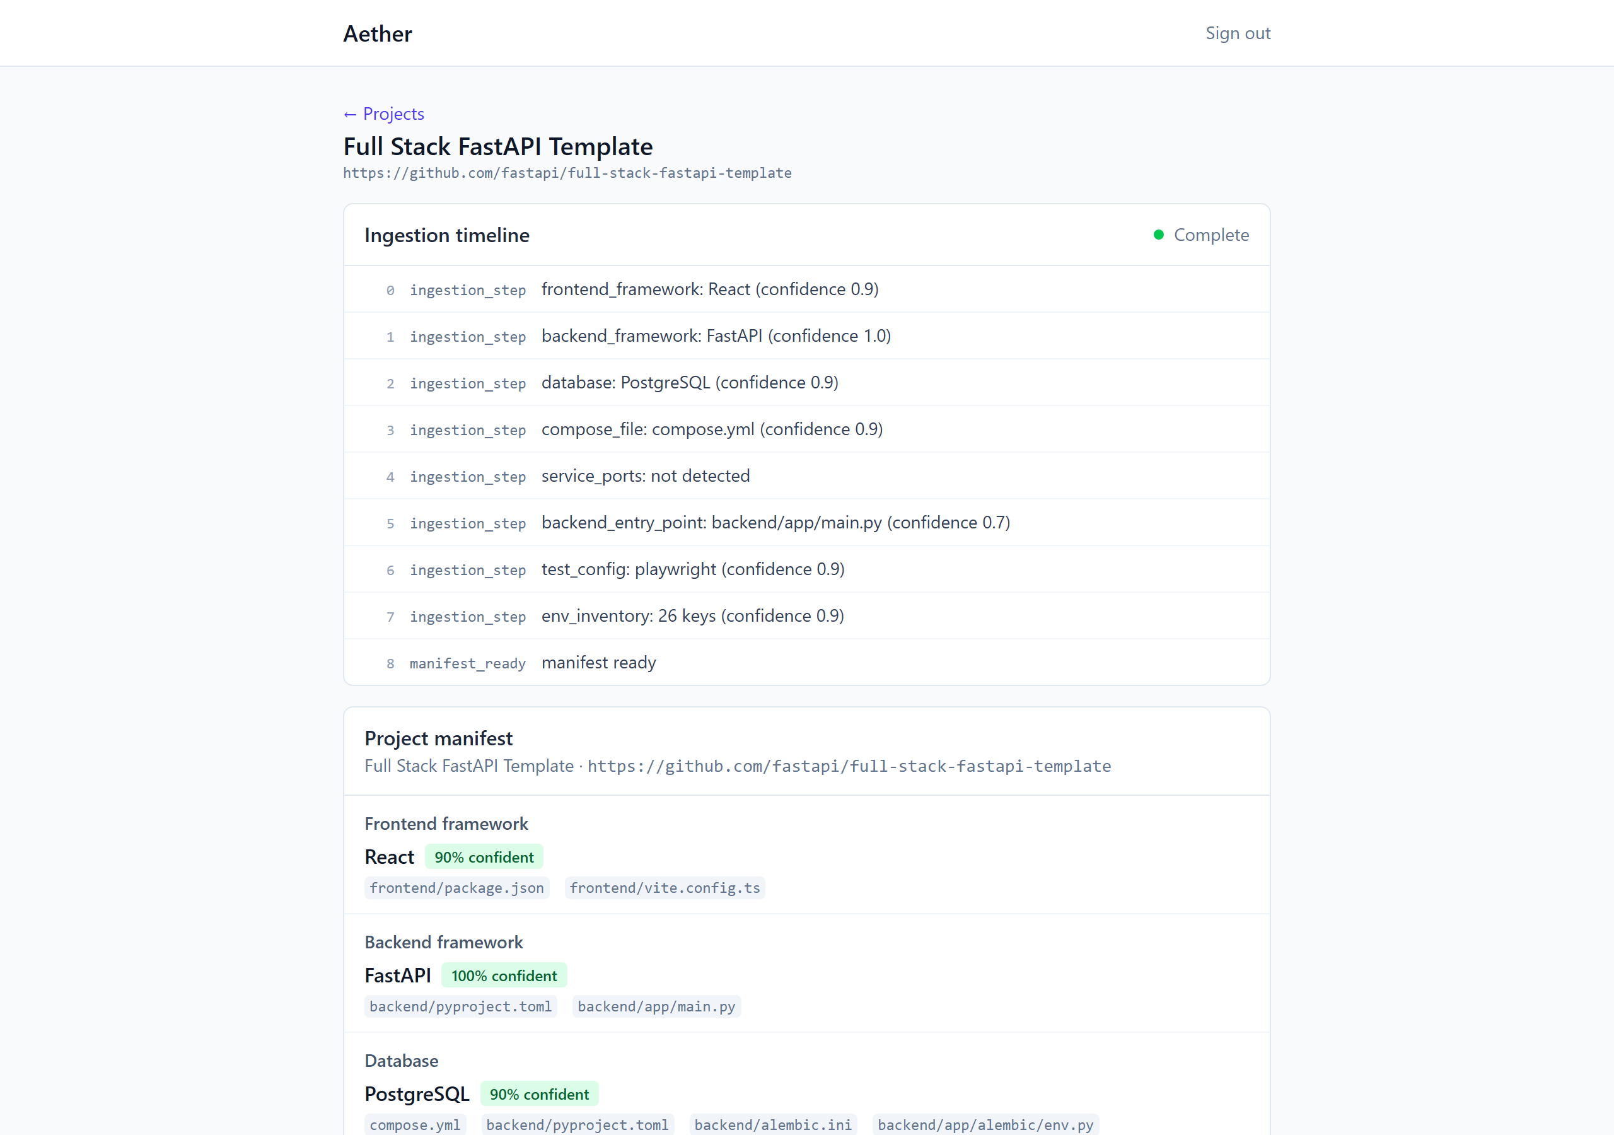1614x1135 pixels.
Task: Select timeline row database: PostgreSQL
Action: (x=806, y=383)
